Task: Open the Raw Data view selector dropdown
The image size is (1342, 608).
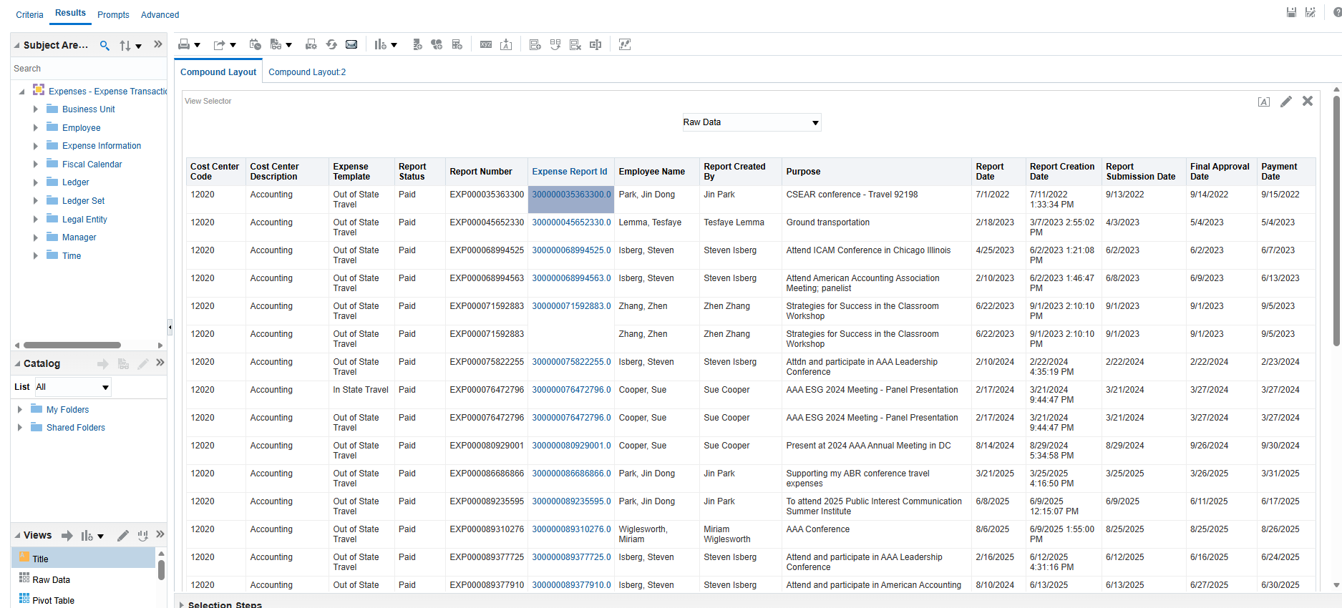Action: coord(815,123)
